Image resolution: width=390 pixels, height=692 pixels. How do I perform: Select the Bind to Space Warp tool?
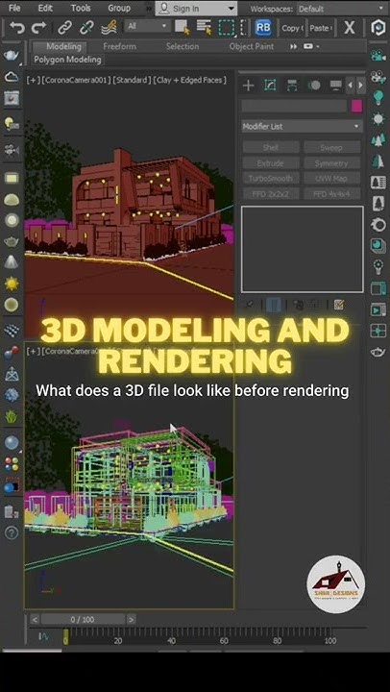(109, 28)
